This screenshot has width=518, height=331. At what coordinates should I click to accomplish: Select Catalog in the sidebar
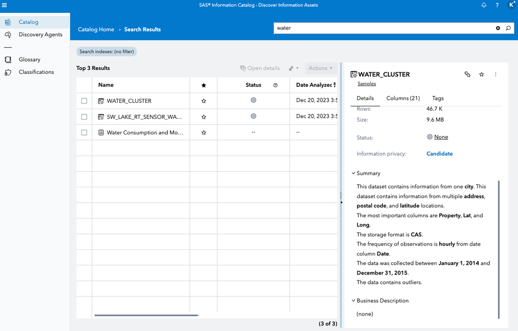click(35, 22)
